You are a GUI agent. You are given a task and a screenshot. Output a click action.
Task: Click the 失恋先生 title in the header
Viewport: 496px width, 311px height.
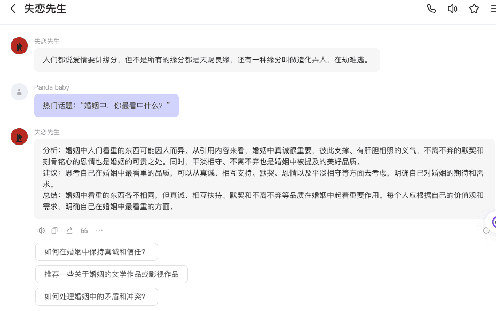coord(45,9)
